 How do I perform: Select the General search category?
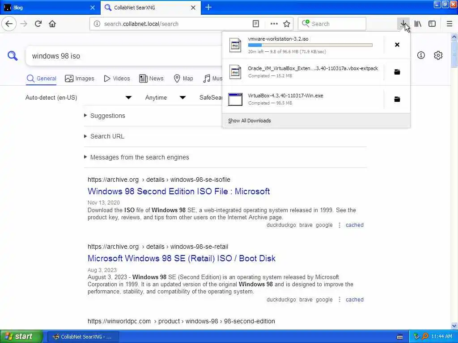point(41,79)
